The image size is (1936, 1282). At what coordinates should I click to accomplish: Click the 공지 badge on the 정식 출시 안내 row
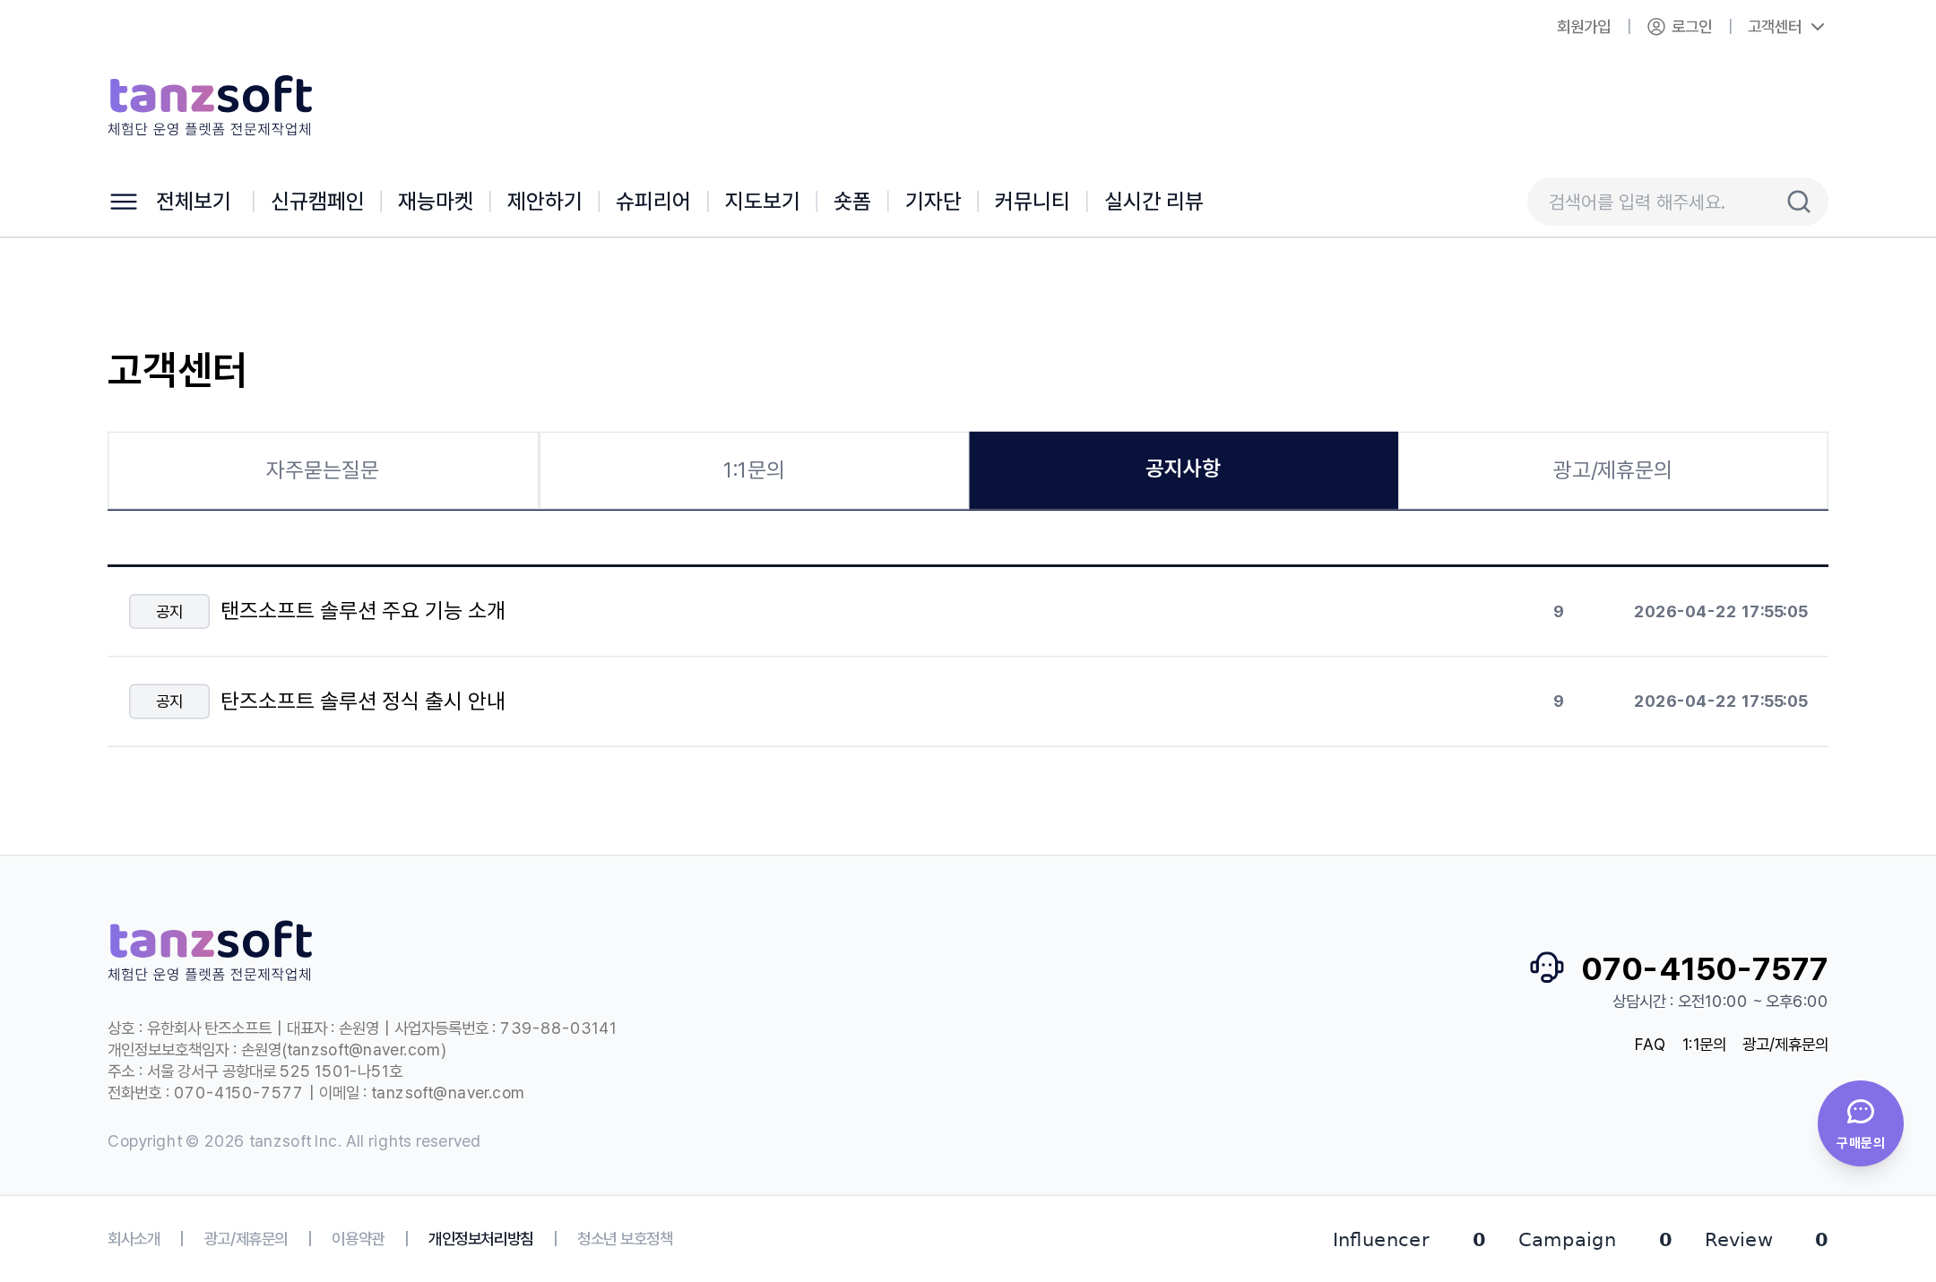click(169, 701)
